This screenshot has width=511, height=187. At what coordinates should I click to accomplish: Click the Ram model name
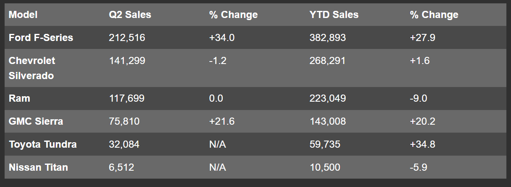click(x=19, y=98)
